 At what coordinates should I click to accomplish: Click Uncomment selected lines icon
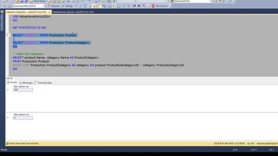(129, 6)
